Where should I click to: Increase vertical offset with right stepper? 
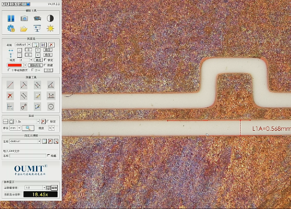coord(38,55)
